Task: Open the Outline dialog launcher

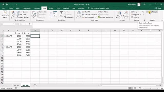Action: [x=144, y=20]
